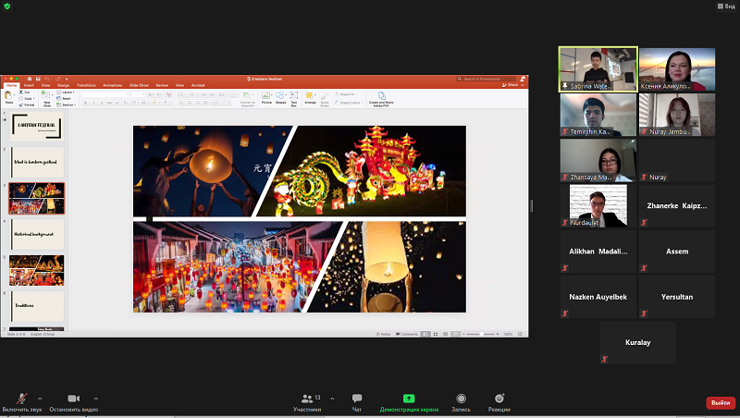This screenshot has width=740, height=418.
Task: Open the Shapes gallery in ribbon
Action: pyautogui.click(x=280, y=96)
